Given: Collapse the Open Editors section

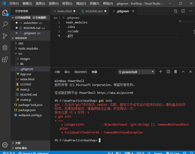Looking at the screenshot, I should pos(13,18).
